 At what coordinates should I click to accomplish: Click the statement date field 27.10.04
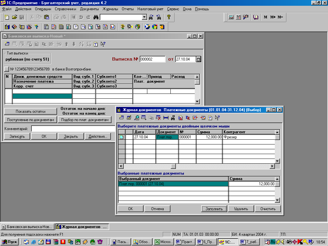(185, 59)
